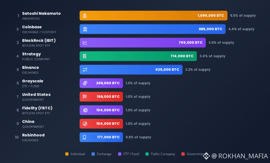This screenshot has height=163, width=270.
Task: Click the 194,000 BTC value in Fidelity bar
Action: pyautogui.click(x=108, y=110)
